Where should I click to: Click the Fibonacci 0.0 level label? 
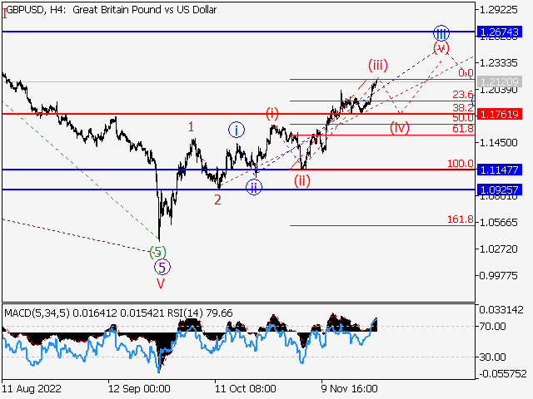[466, 73]
